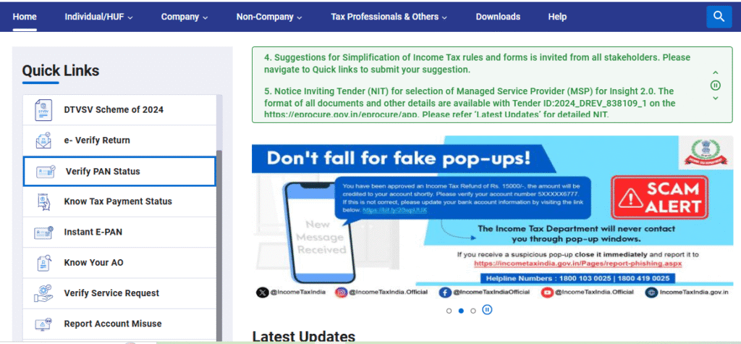Click the SCAM ALERT warning badge
The width and height of the screenshot is (741, 344).
660,198
